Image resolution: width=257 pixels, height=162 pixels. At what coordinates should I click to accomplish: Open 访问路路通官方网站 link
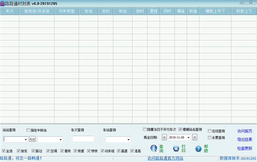(165, 159)
